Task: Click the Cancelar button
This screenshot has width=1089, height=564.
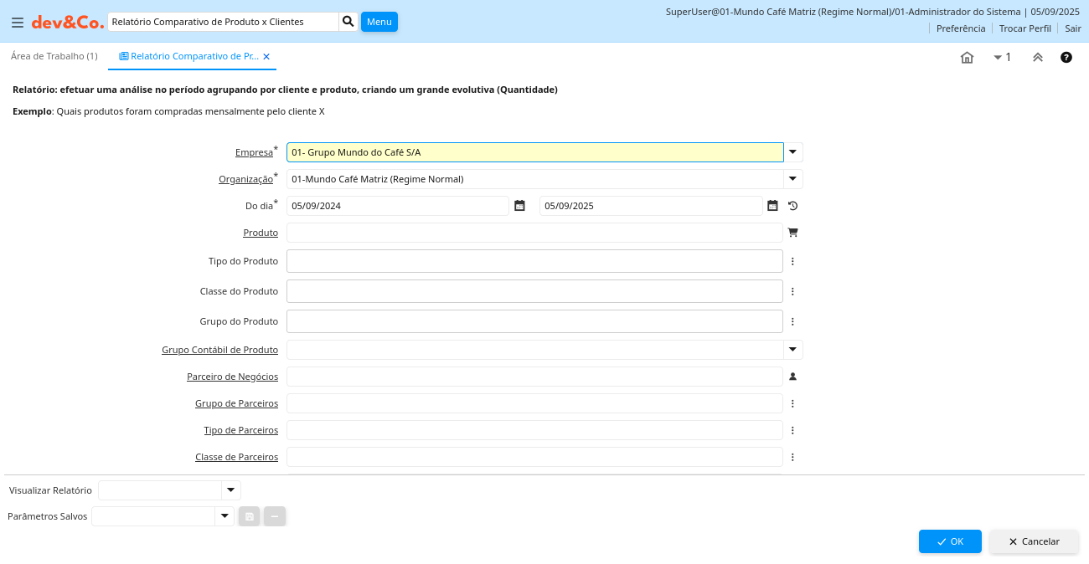Action: point(1034,541)
